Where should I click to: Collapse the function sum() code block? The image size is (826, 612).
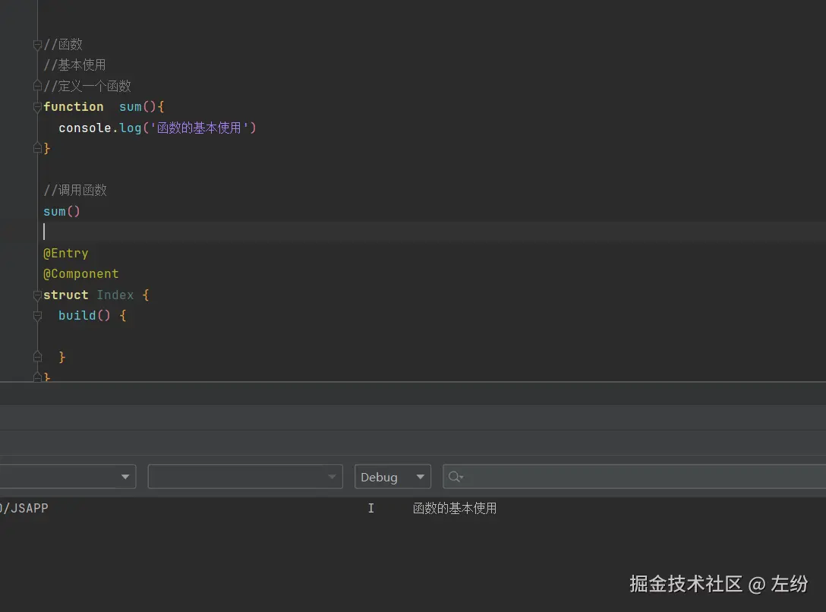coord(37,107)
